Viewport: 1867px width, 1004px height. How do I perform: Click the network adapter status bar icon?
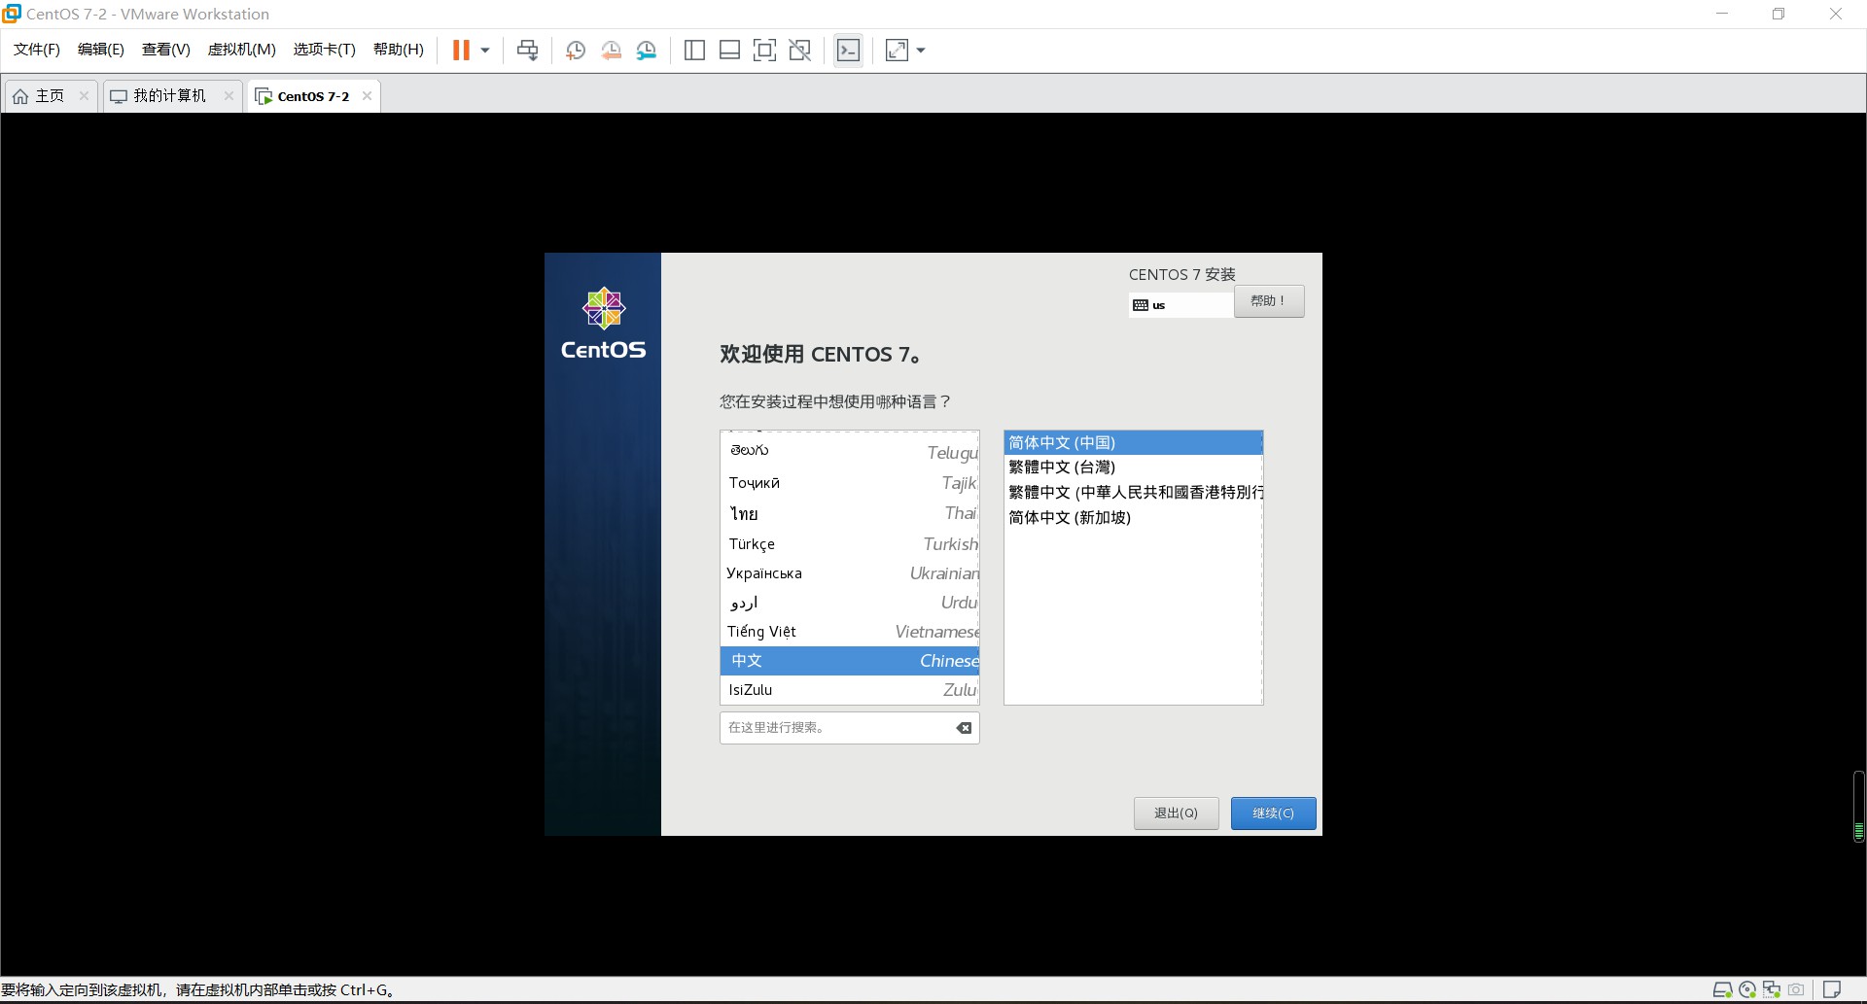1772,990
